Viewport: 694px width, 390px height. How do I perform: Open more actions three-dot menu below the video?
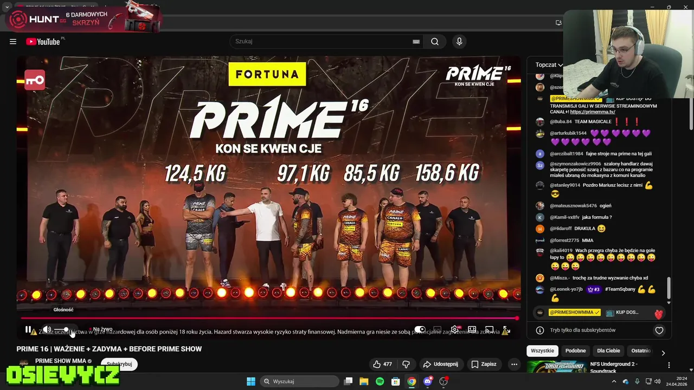pos(514,364)
